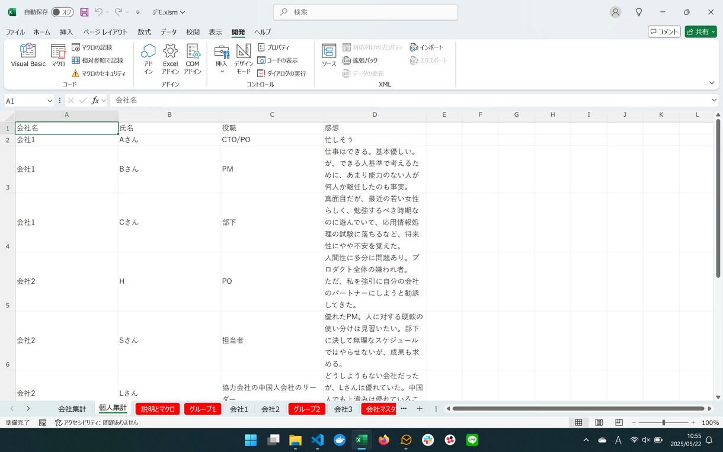The height and width of the screenshot is (452, 723).
Task: Toggle AutoSave switch
Action: pos(62,12)
